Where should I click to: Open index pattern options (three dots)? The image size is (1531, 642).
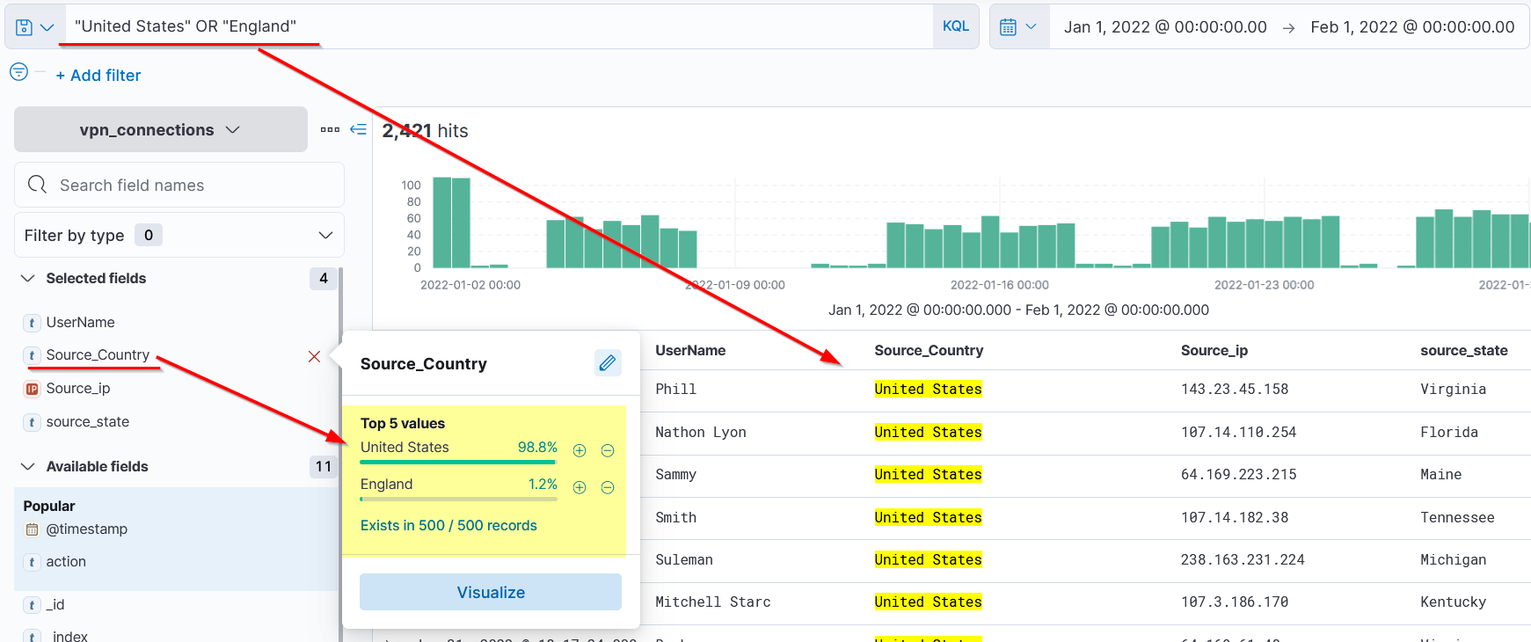click(x=330, y=129)
